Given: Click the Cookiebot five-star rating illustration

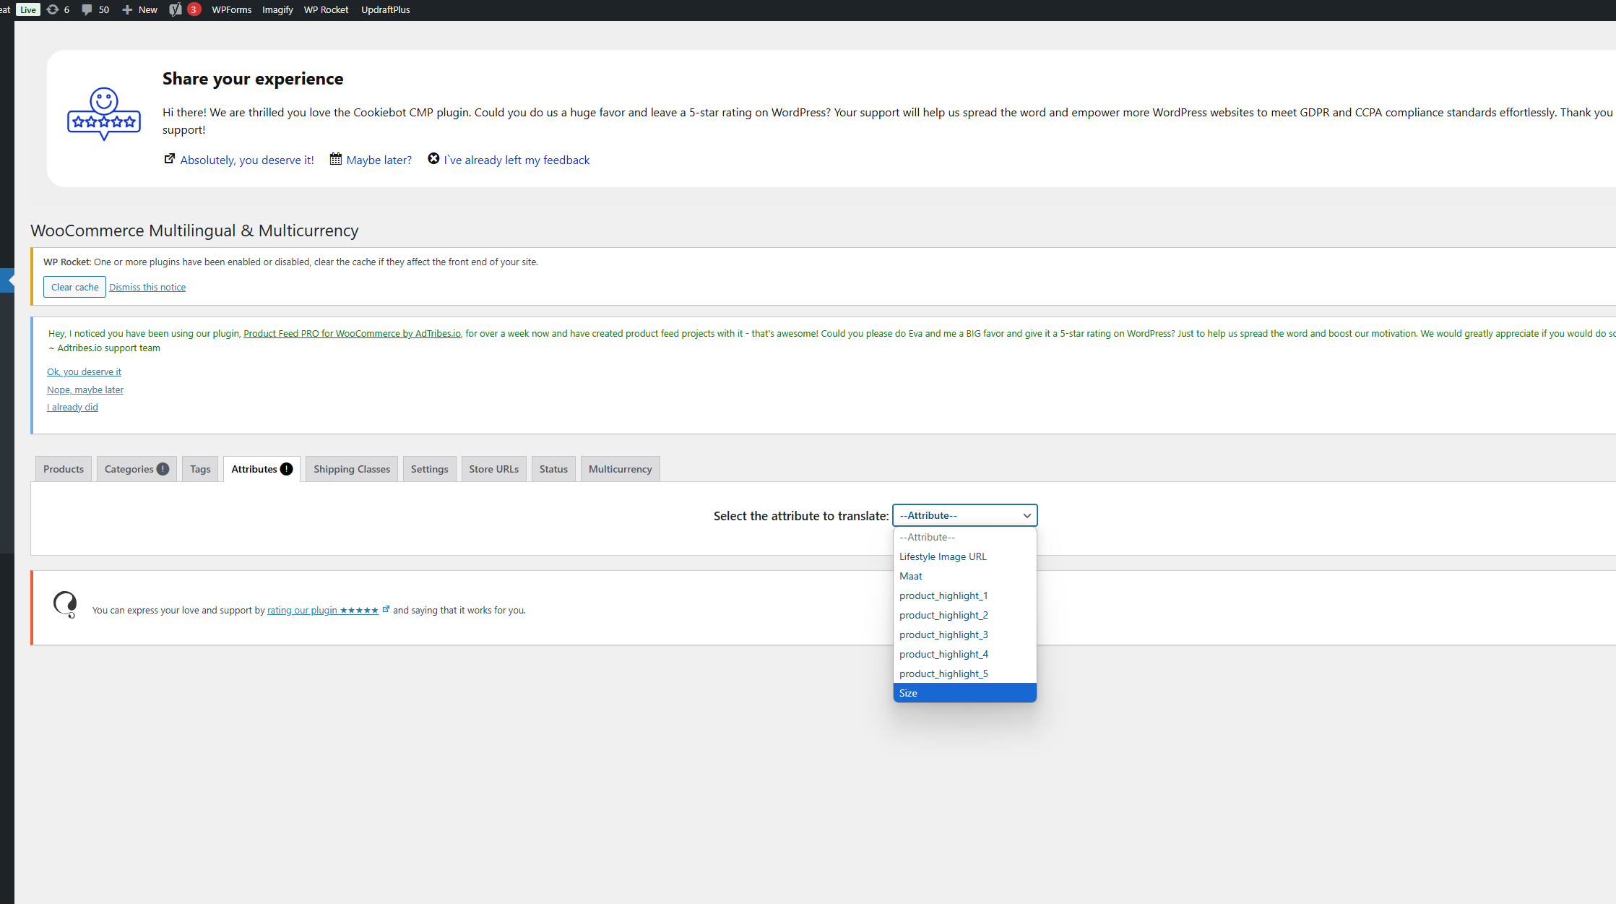Looking at the screenshot, I should point(104,114).
